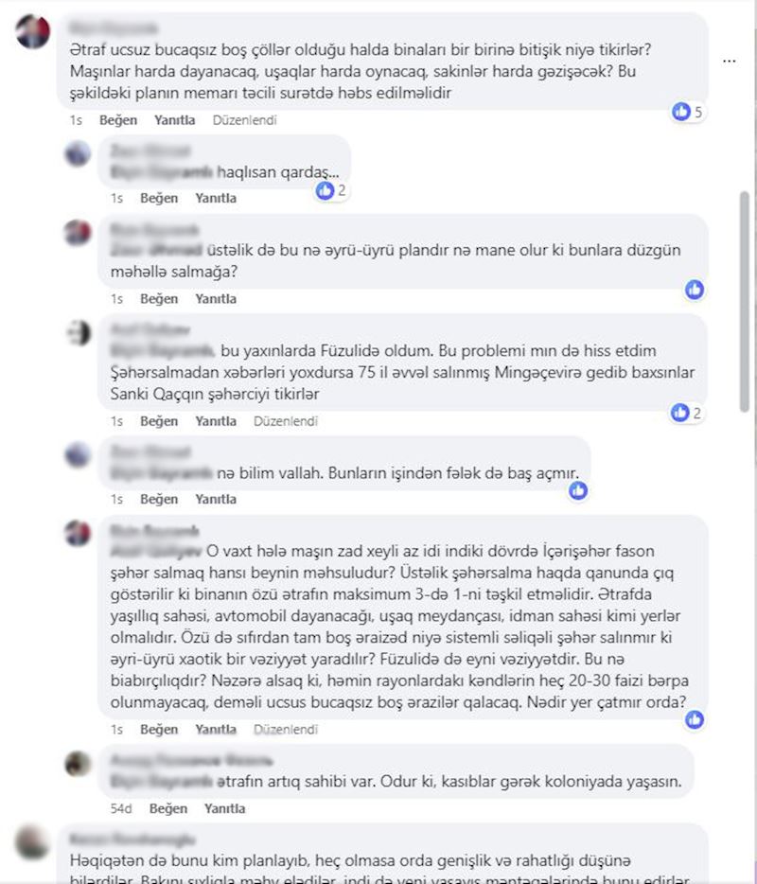The width and height of the screenshot is (757, 884).
Task: Click like reaction with 2 on Füzulidə comment
Action: click(679, 413)
